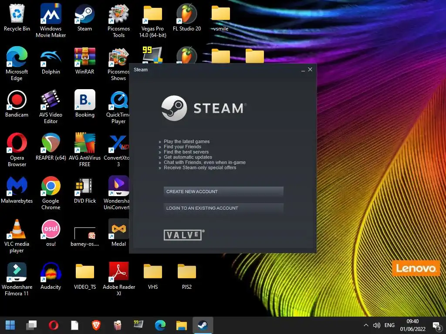Select Picosmos Shows desktop icon
446x334 pixels.
click(118, 63)
